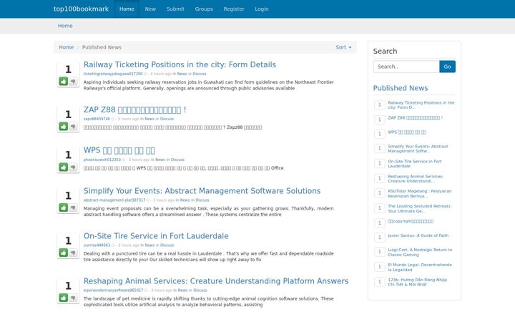Open the Groups menu item
Image resolution: width=515 pixels, height=322 pixels.
(204, 9)
